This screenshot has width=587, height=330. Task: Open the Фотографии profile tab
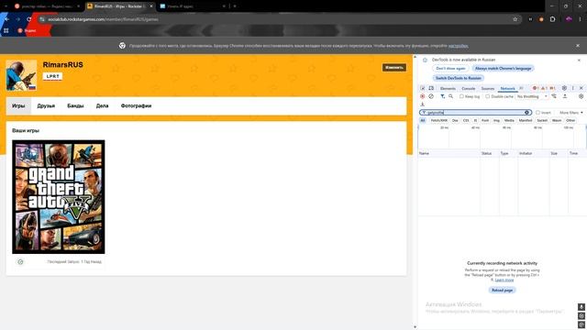(136, 106)
